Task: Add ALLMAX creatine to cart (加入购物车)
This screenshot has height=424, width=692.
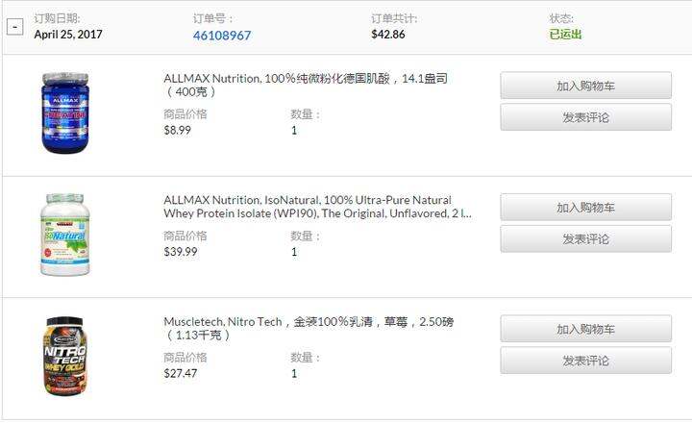Action: point(585,86)
